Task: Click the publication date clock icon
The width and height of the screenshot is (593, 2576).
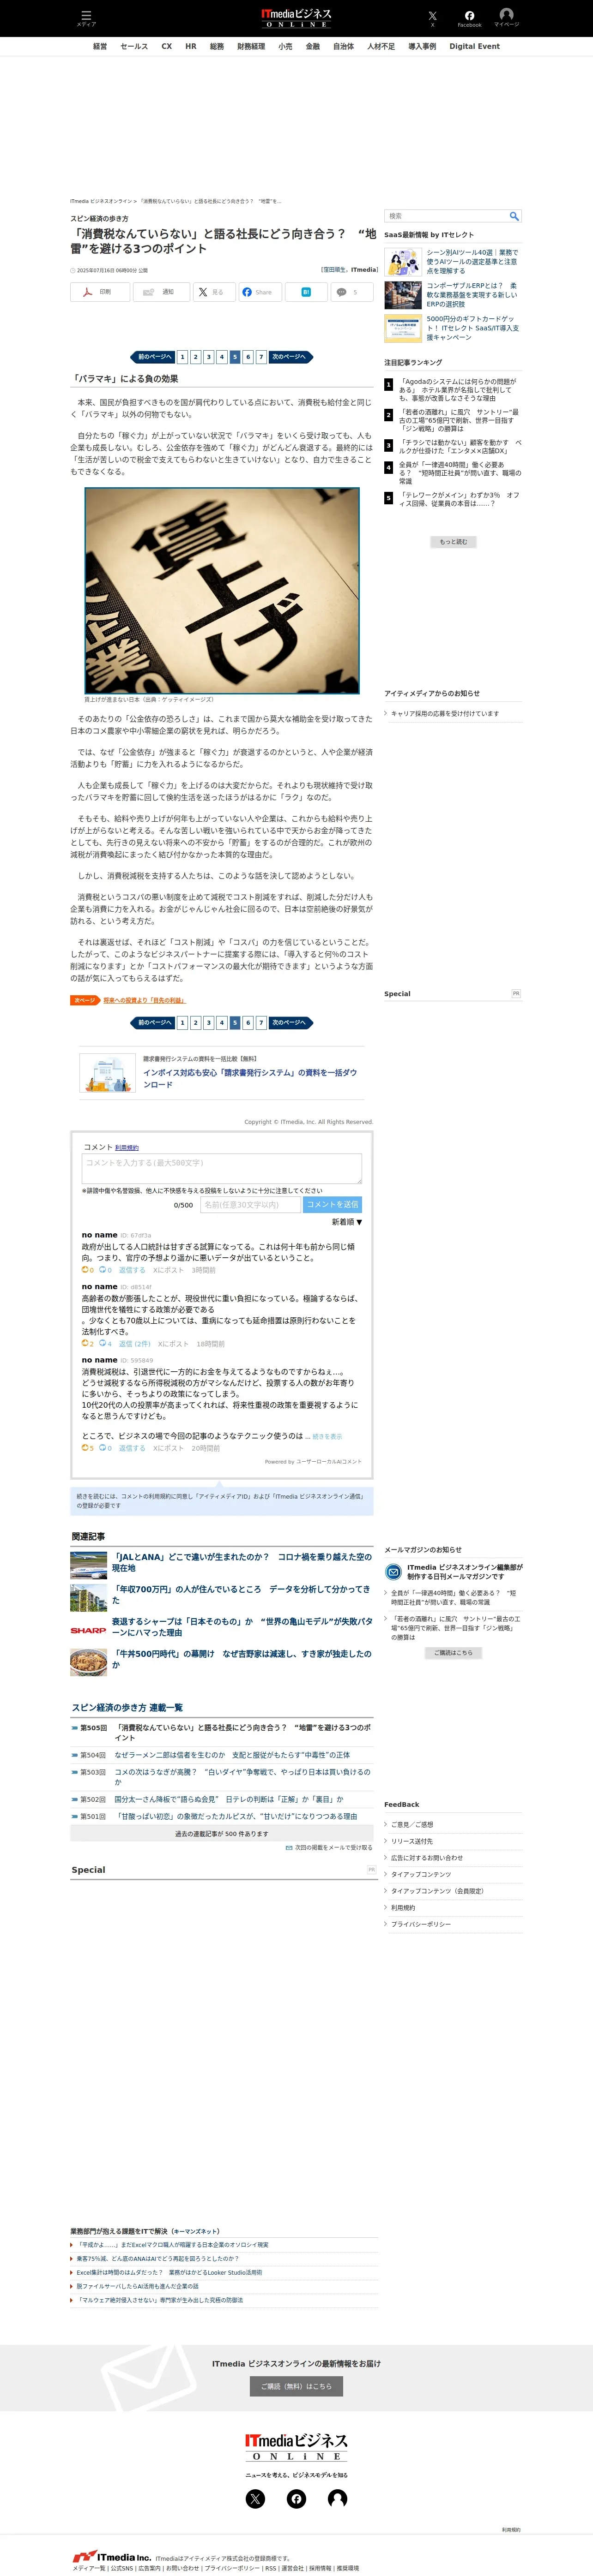Action: [x=72, y=270]
